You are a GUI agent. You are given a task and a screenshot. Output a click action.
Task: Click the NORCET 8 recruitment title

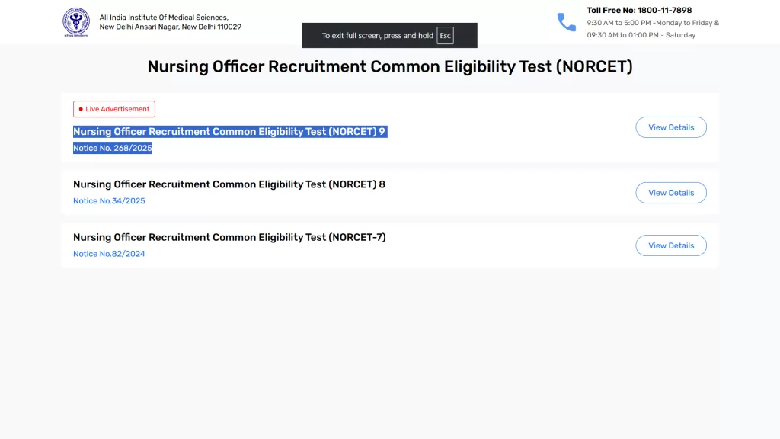click(229, 184)
